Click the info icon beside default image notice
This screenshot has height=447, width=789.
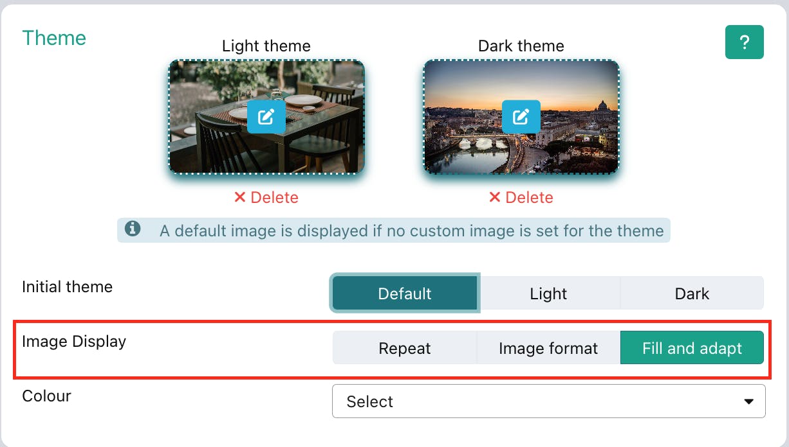[133, 229]
